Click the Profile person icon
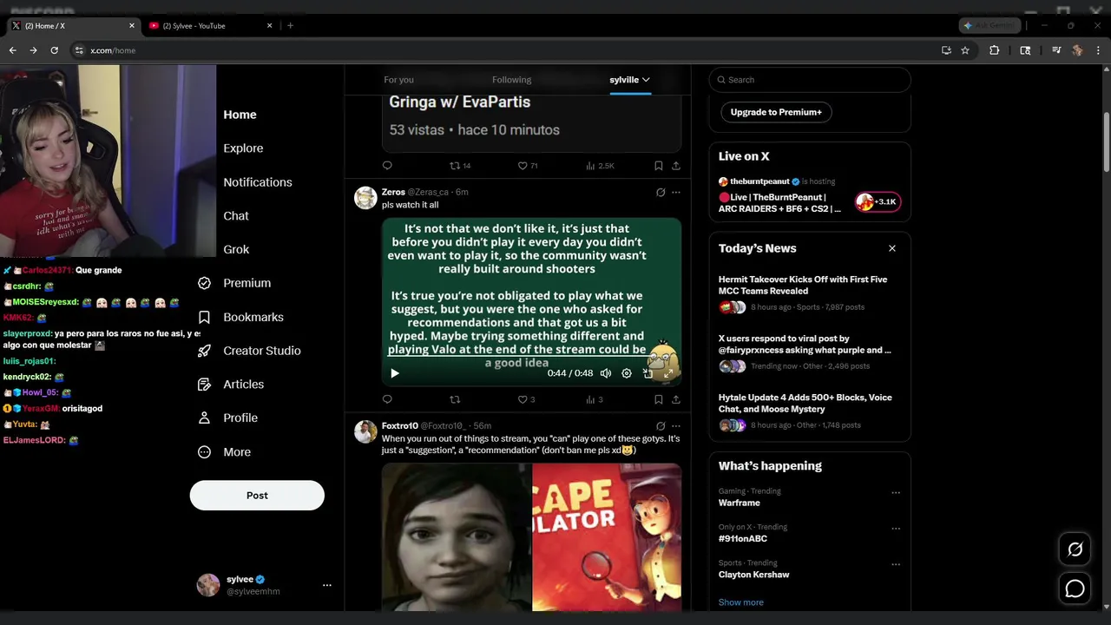This screenshot has height=625, width=1111. (x=205, y=418)
